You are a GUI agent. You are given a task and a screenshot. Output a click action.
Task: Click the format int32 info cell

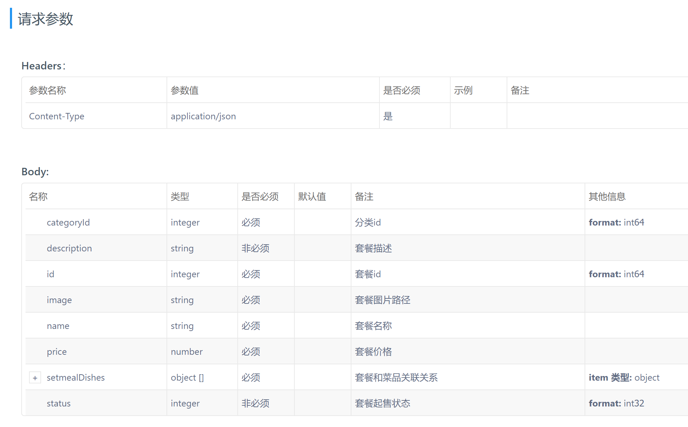pyautogui.click(x=616, y=403)
